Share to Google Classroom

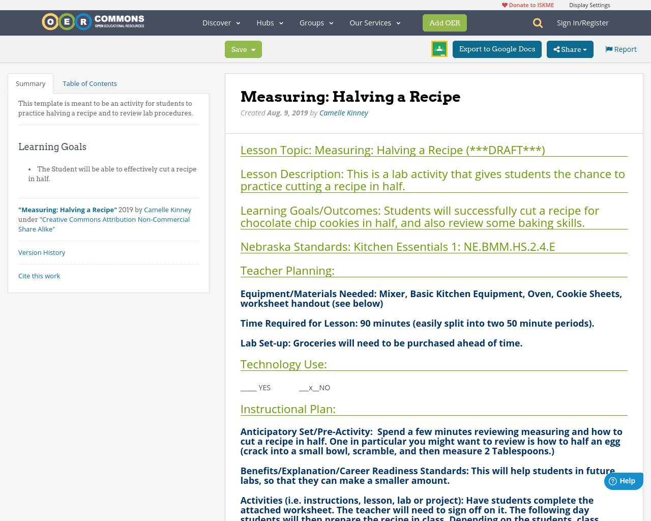click(x=439, y=48)
